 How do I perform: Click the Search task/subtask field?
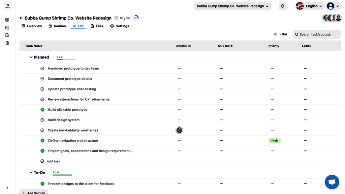(x=317, y=34)
